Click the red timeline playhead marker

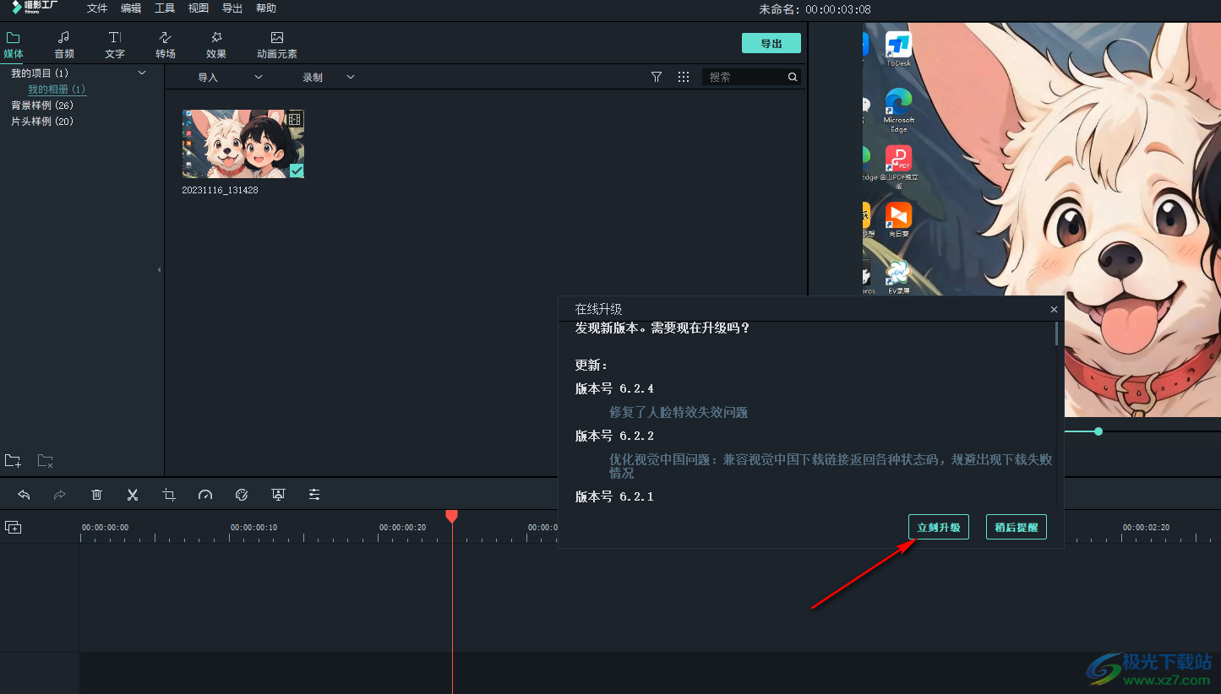pos(452,516)
